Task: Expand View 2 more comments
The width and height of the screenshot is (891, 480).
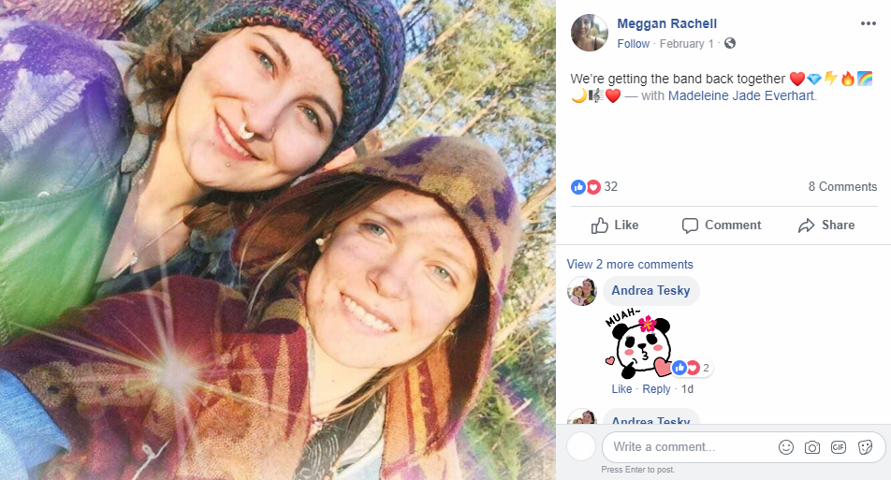Action: [630, 264]
